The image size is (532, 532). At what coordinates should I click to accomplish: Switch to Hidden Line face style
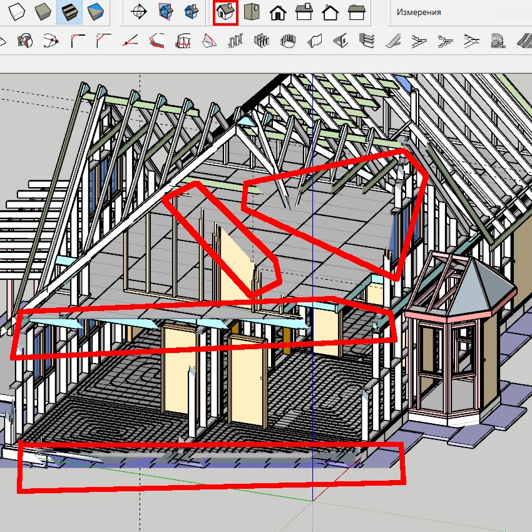pos(17,12)
